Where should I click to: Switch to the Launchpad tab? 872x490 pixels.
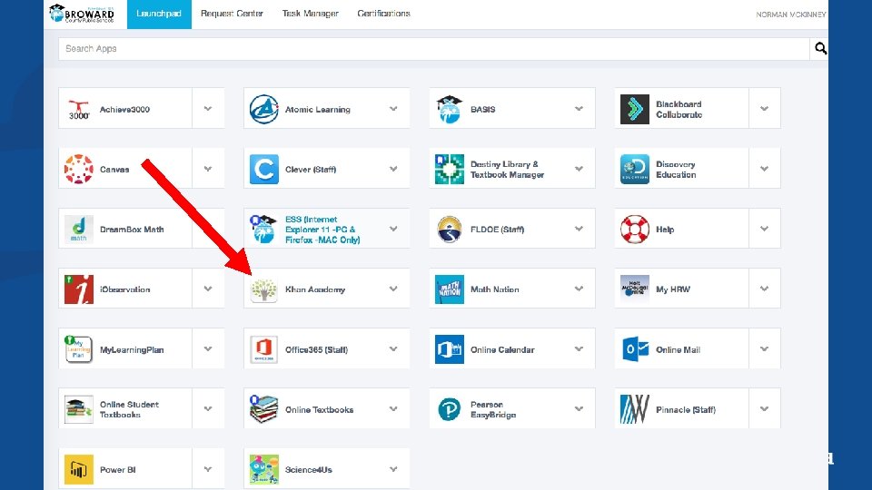click(x=159, y=14)
